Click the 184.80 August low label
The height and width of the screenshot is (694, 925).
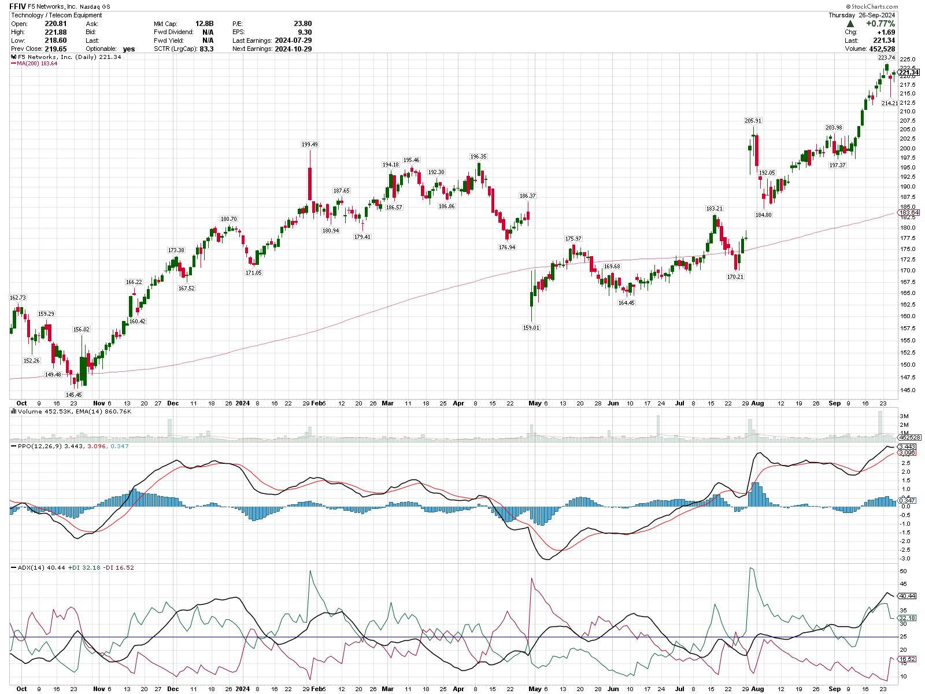(763, 215)
